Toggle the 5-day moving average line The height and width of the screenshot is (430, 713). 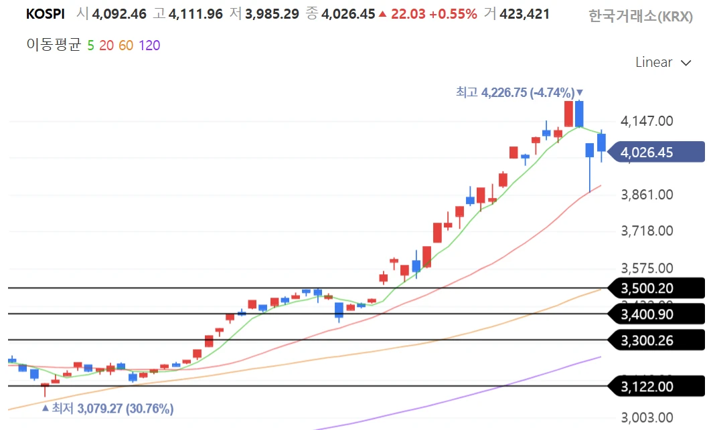coord(91,45)
